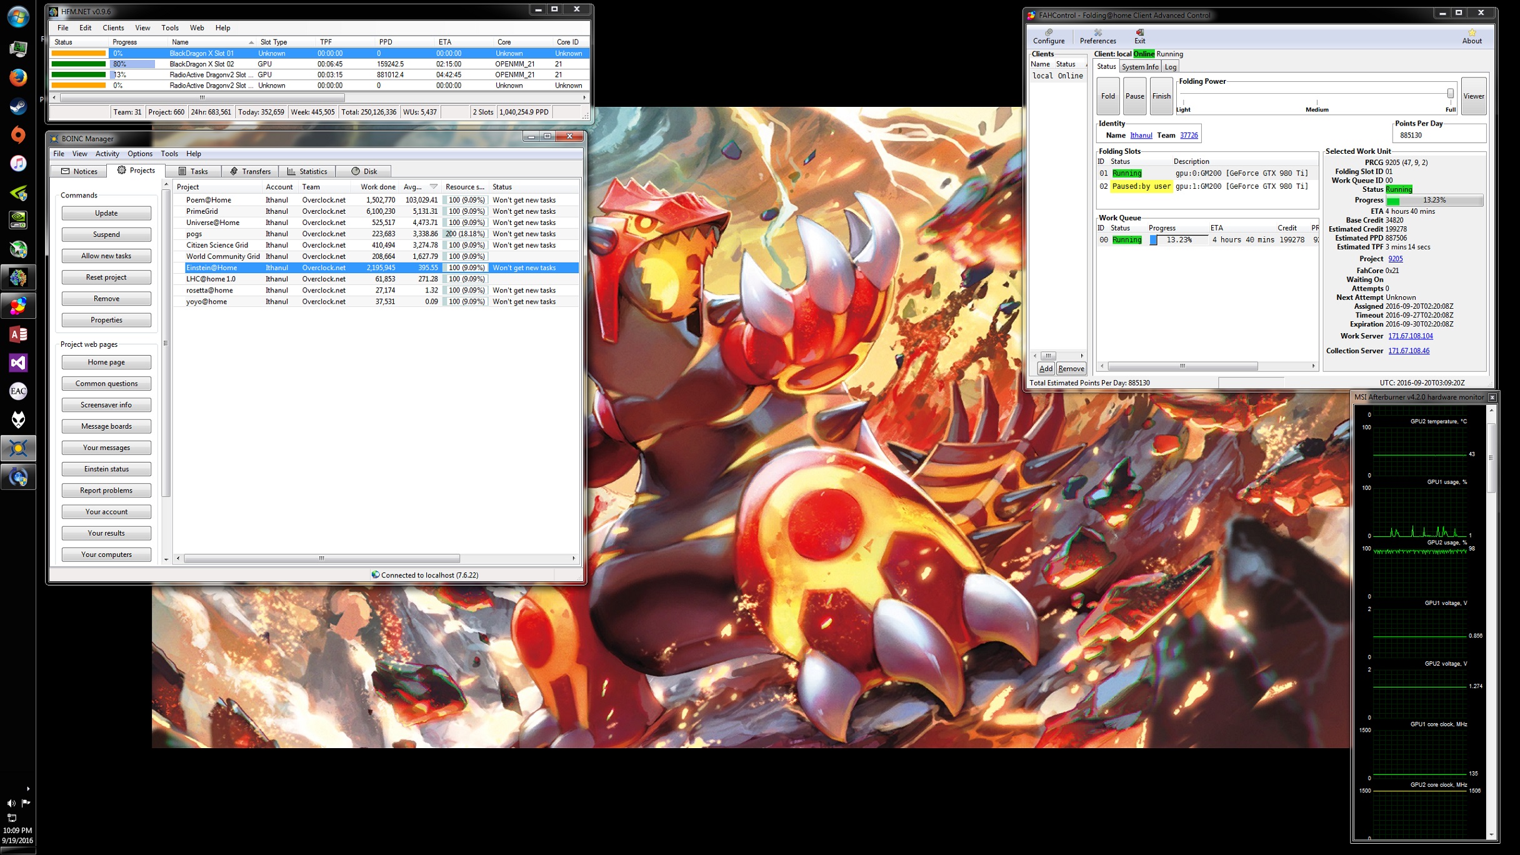The height and width of the screenshot is (855, 1520).
Task: Click Add under FAHControl clients list
Action: coord(1046,369)
